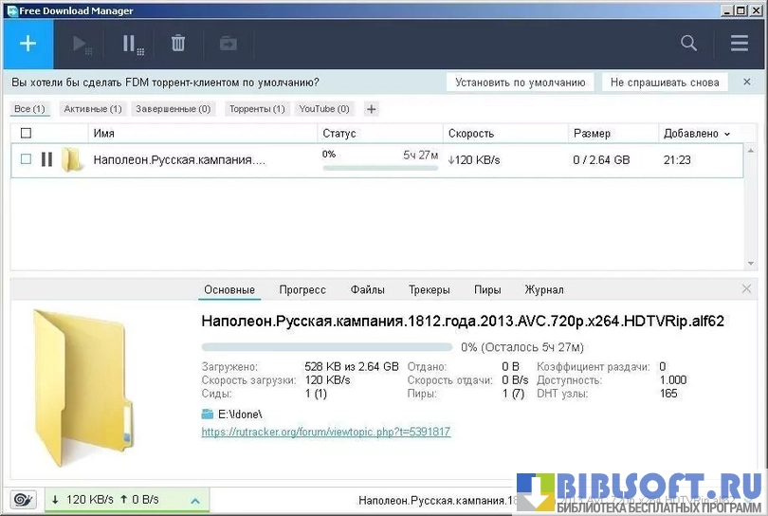
Task: Click the pause all downloads toolbar icon
Action: pyautogui.click(x=132, y=44)
